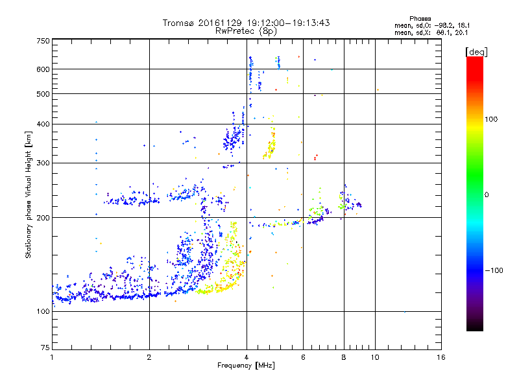519x389 pixels.
Task: Click the colorbar tick label '-100'
Action: click(494, 270)
